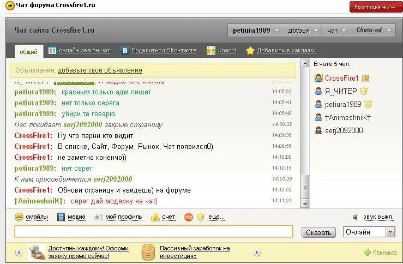
Task: Click the orange VIP icon
Action: (188, 217)
